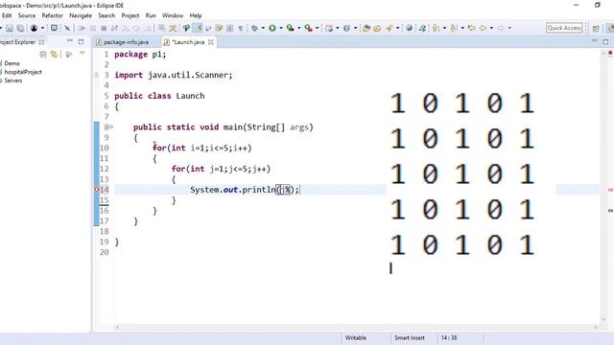This screenshot has height=345, width=614.
Task: Select the hospitalProject project
Action: (23, 72)
